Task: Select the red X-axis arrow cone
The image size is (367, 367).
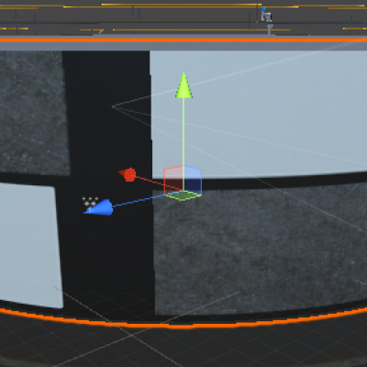Action: click(128, 174)
